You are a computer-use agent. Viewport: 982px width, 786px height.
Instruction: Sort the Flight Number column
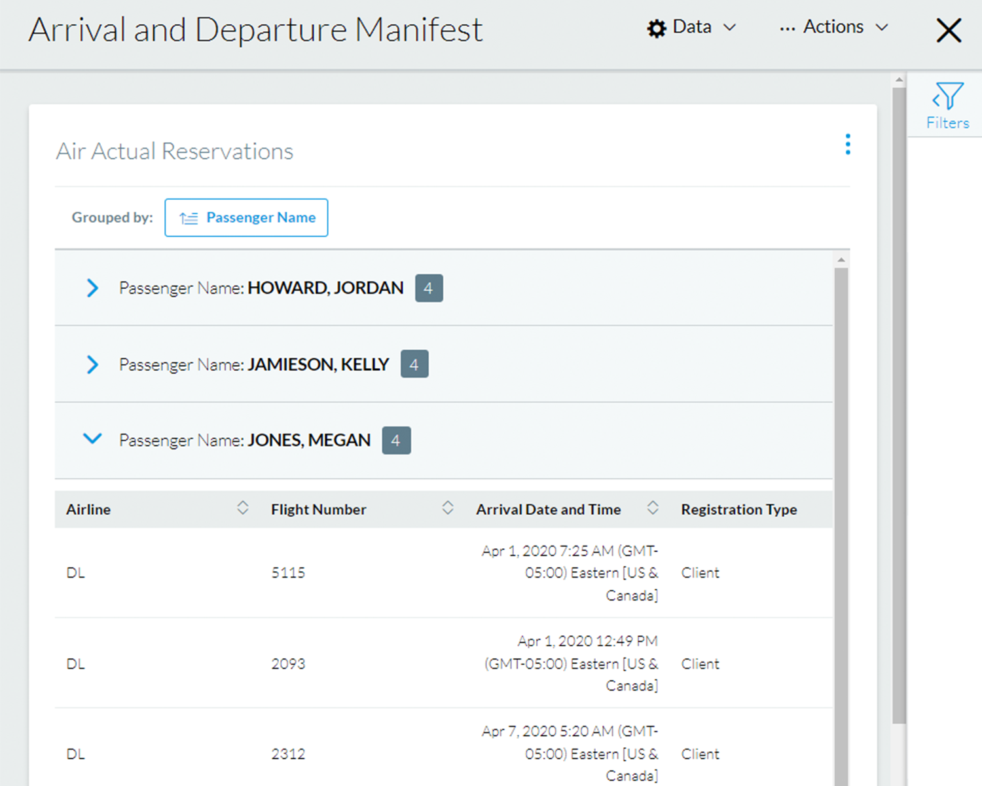coord(448,508)
